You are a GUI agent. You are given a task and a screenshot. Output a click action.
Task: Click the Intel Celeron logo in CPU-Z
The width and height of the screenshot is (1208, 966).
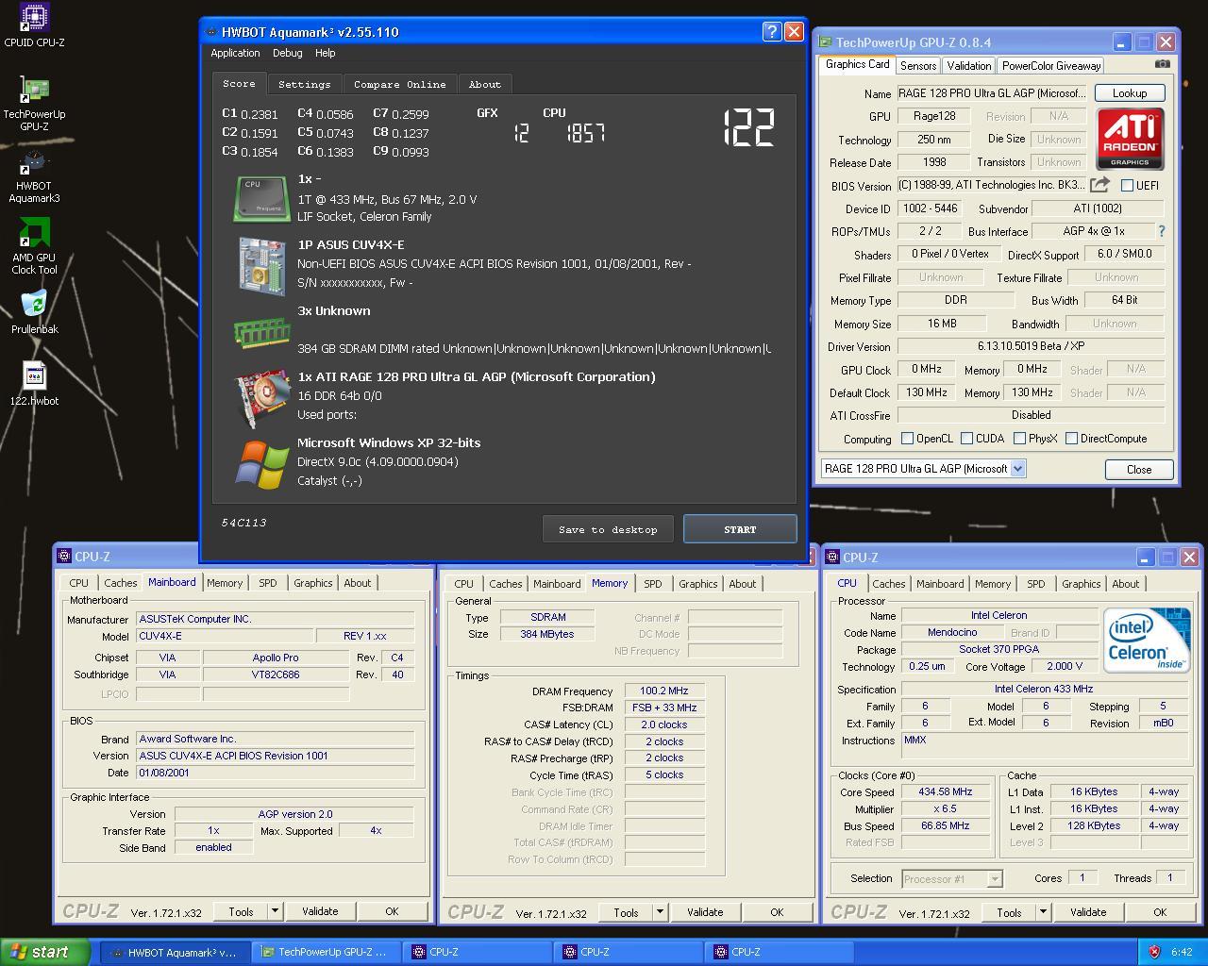pyautogui.click(x=1146, y=641)
